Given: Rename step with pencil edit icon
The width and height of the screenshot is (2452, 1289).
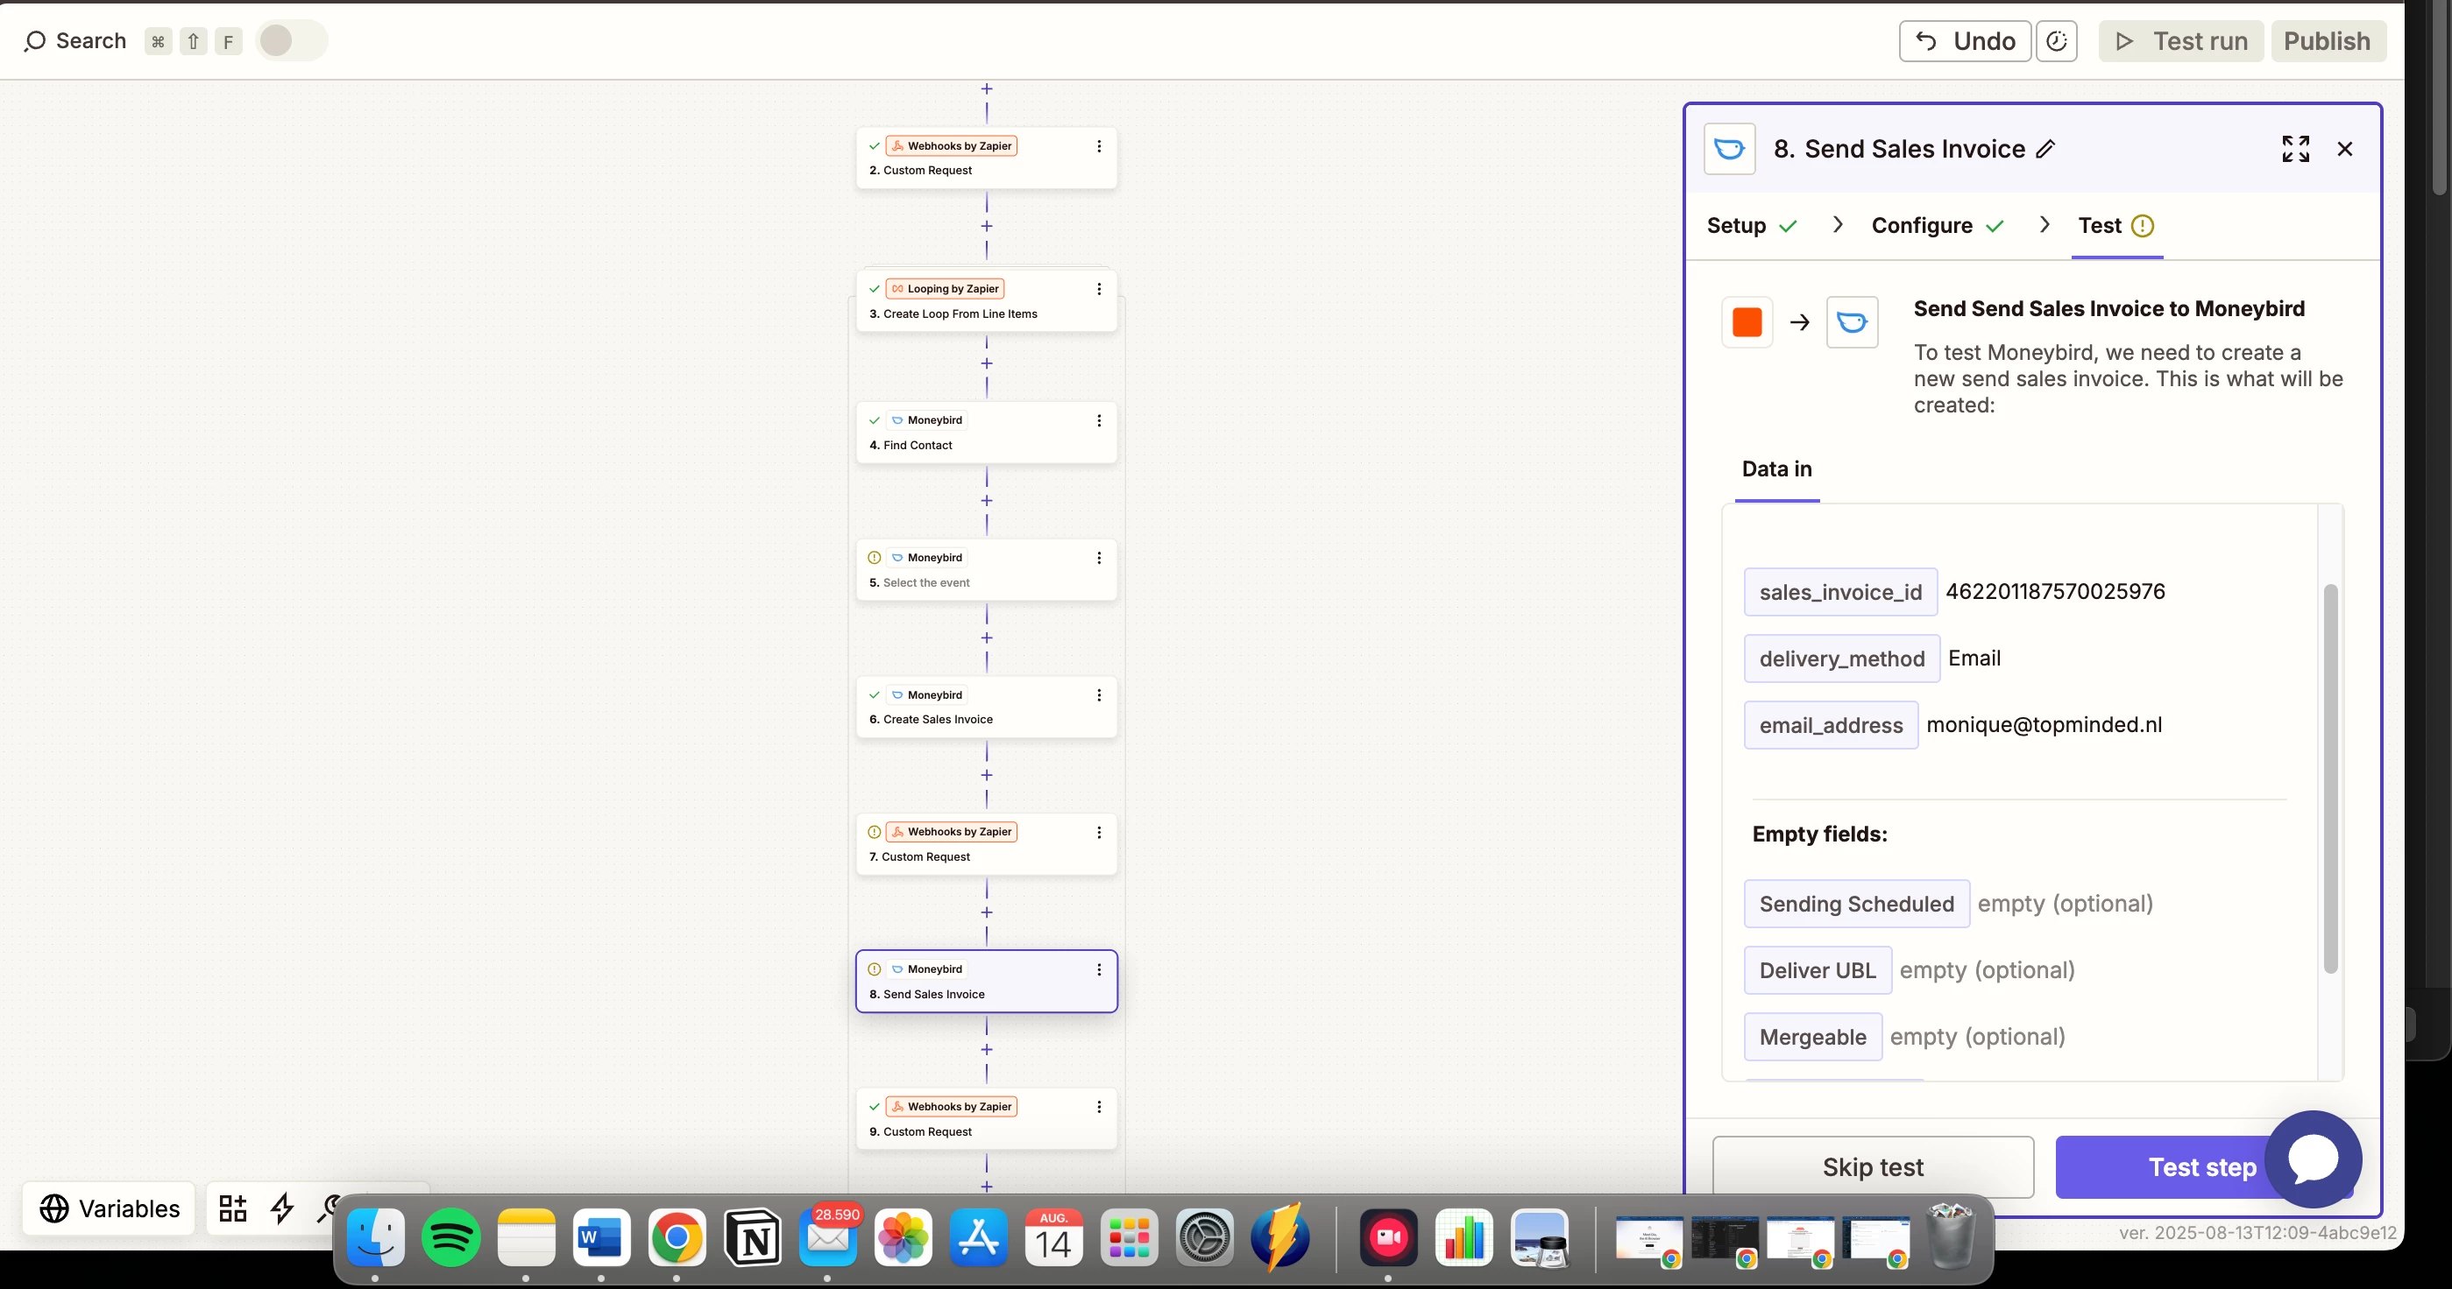Looking at the screenshot, I should 2045,150.
